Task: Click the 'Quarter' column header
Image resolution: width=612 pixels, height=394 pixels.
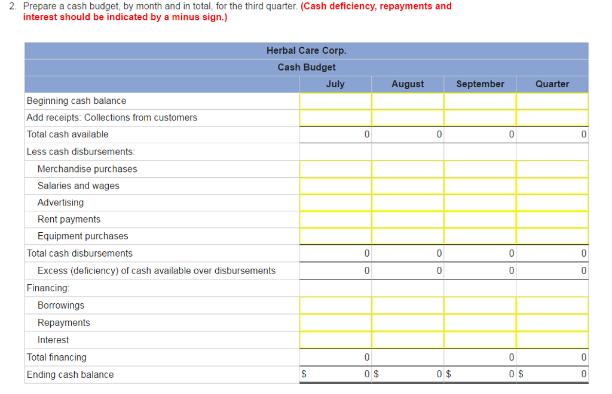Action: click(552, 84)
